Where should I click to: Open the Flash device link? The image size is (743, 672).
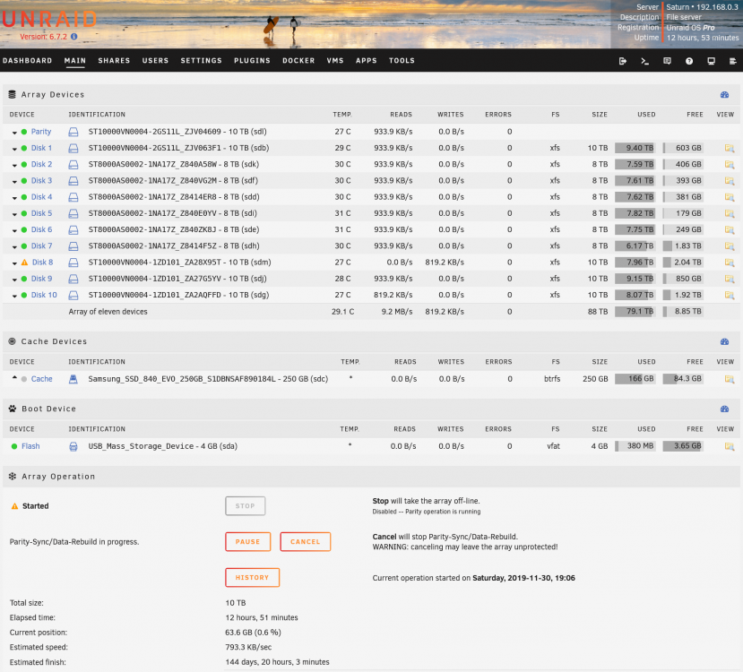(x=30, y=446)
